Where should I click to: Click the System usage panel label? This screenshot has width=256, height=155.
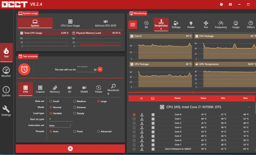(28, 13)
